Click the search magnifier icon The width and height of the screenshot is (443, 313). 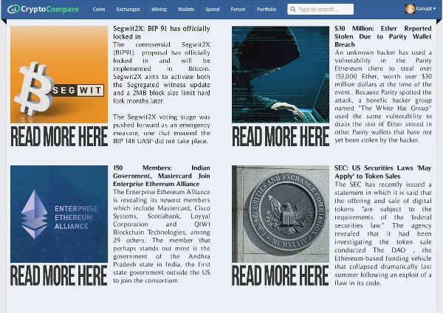point(293,10)
